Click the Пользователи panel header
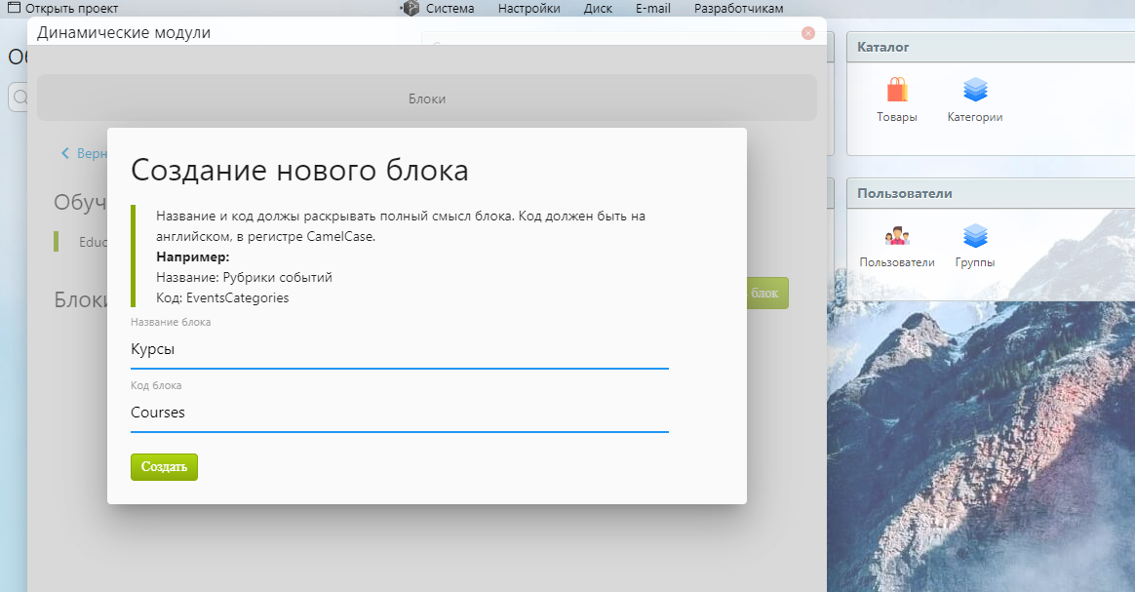The width and height of the screenshot is (1135, 592). pyautogui.click(x=989, y=193)
